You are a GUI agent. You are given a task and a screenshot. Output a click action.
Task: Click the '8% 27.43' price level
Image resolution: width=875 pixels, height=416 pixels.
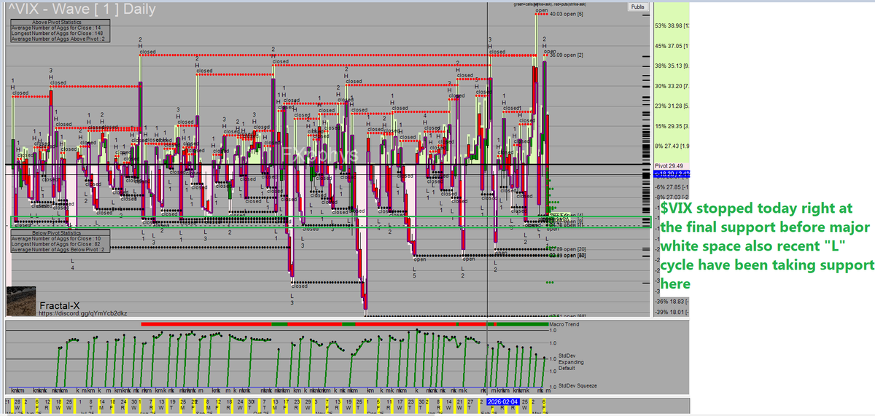tap(672, 146)
